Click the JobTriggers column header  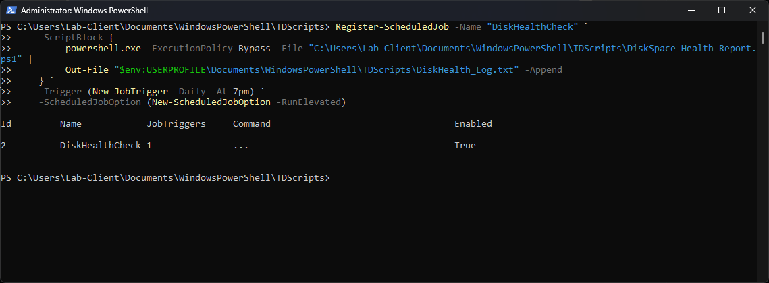tap(176, 123)
